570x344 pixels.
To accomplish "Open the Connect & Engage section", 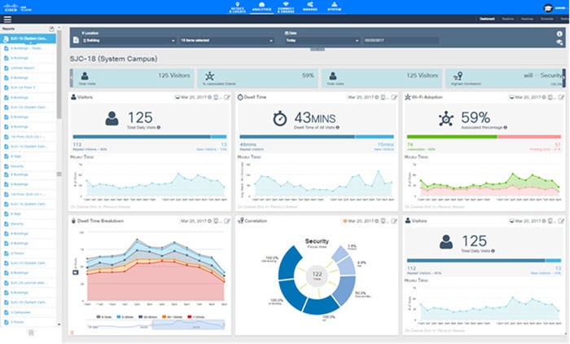I will click(286, 7).
